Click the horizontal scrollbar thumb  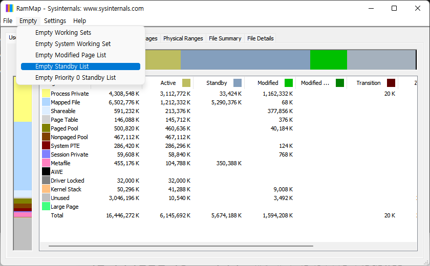[181, 246]
